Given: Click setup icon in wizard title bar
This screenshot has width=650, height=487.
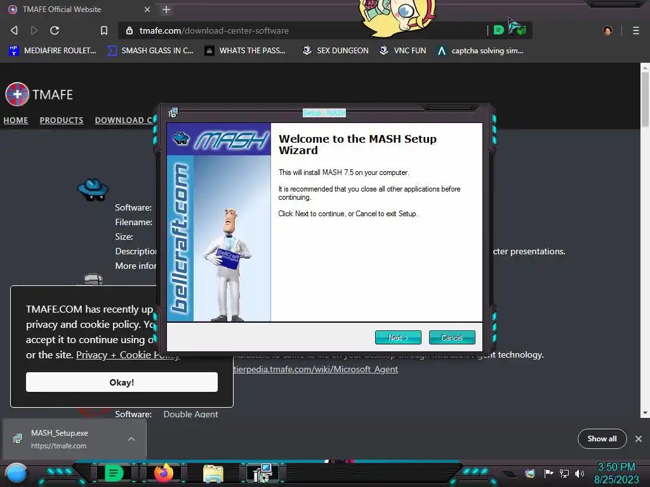Looking at the screenshot, I should [x=173, y=113].
